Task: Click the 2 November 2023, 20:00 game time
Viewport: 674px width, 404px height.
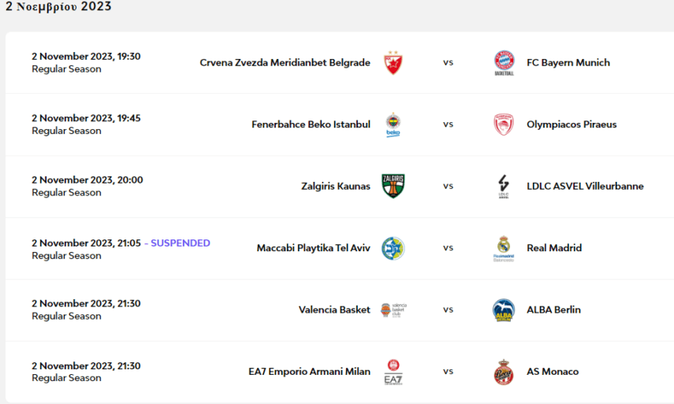Action: [88, 180]
